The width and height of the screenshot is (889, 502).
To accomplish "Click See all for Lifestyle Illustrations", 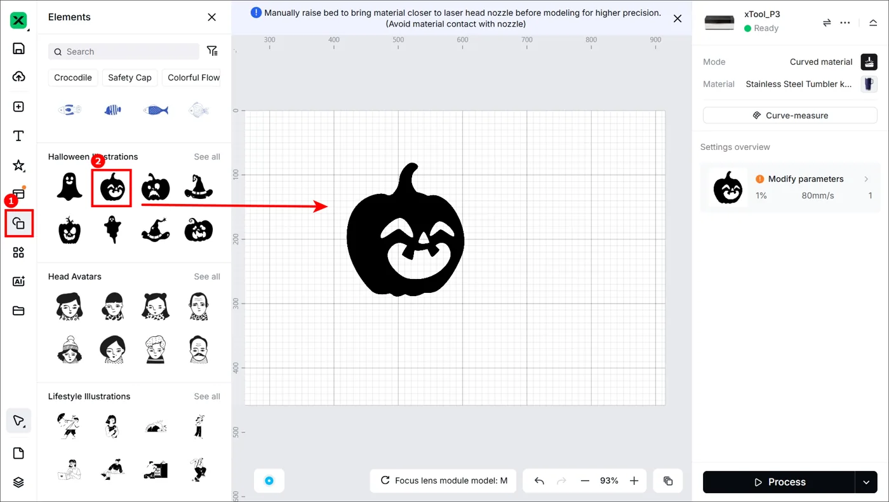I will pyautogui.click(x=207, y=396).
